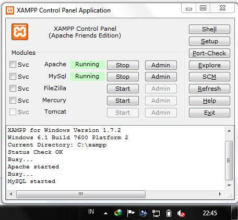Click the Show Desktop strip on the taskbar
The height and width of the screenshot is (220, 238).
(235, 213)
